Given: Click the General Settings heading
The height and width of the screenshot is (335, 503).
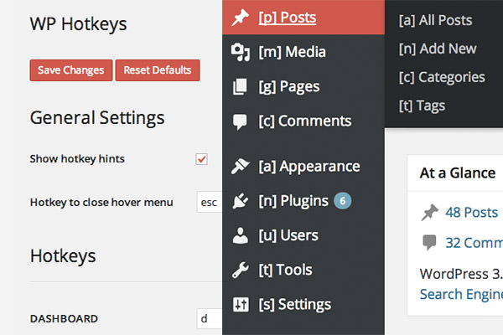Looking at the screenshot, I should click(x=97, y=118).
